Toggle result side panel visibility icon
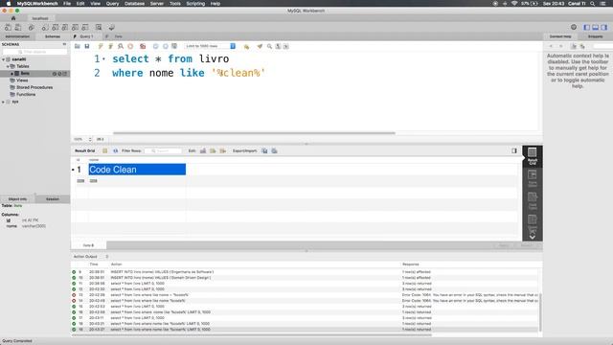This screenshot has width=613, height=345. point(514,151)
